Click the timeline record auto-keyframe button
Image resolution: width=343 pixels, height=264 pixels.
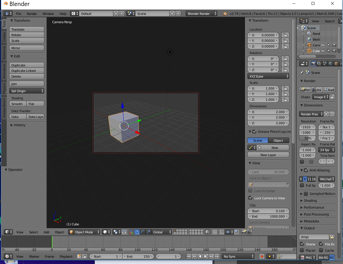click(x=262, y=256)
